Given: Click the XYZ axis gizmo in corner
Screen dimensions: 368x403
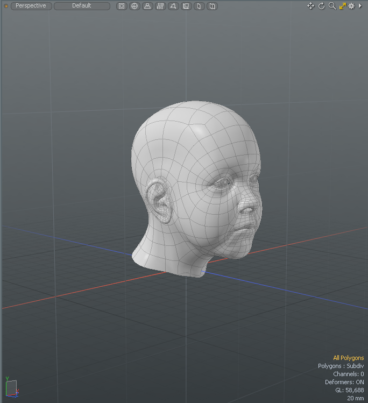Looking at the screenshot, I should pos(11,387).
